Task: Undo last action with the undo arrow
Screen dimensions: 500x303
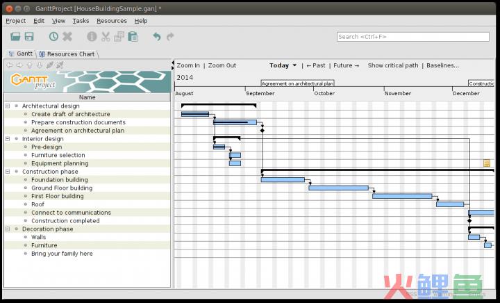Action: tap(156, 37)
